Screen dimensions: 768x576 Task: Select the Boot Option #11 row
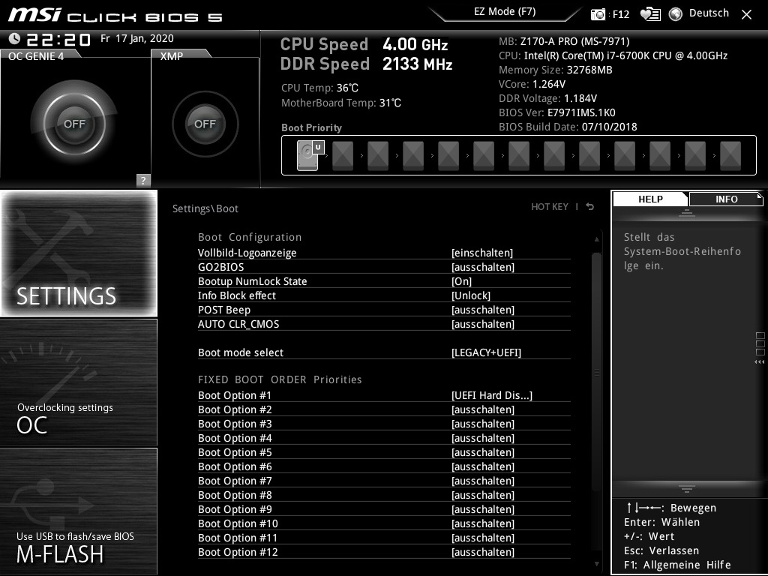click(x=384, y=537)
